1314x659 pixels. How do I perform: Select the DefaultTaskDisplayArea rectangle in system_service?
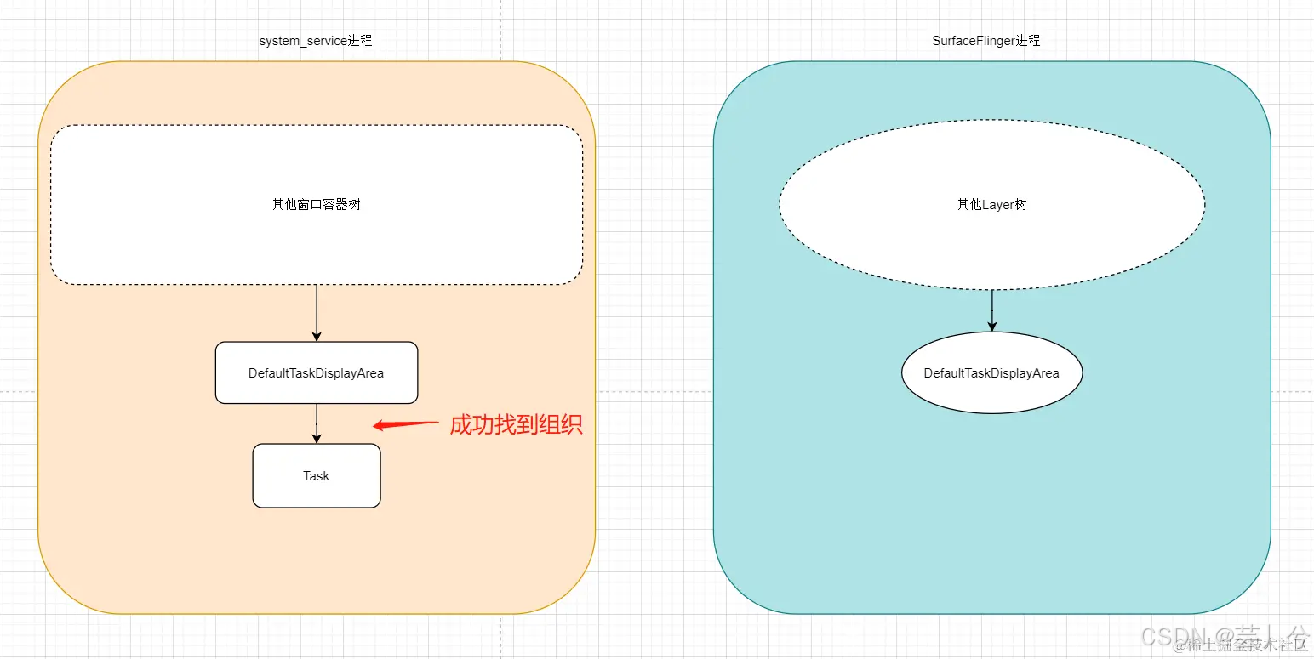coord(317,372)
